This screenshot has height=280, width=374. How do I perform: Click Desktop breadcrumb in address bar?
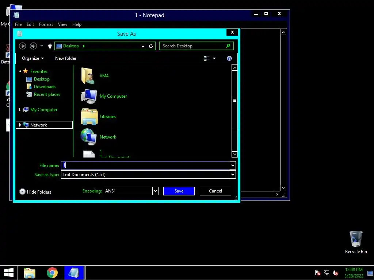pos(71,46)
